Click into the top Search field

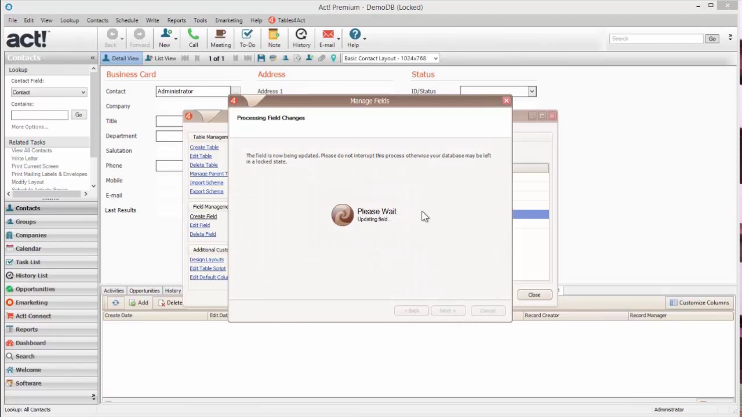pyautogui.click(x=656, y=39)
